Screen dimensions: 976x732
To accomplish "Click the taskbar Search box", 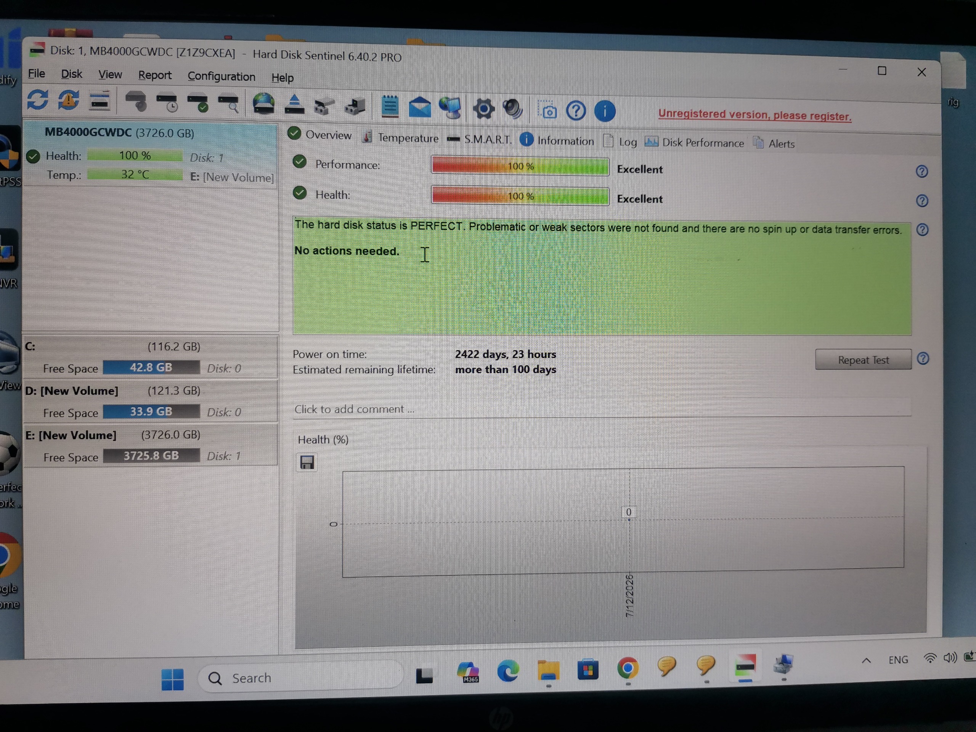I will tap(301, 678).
